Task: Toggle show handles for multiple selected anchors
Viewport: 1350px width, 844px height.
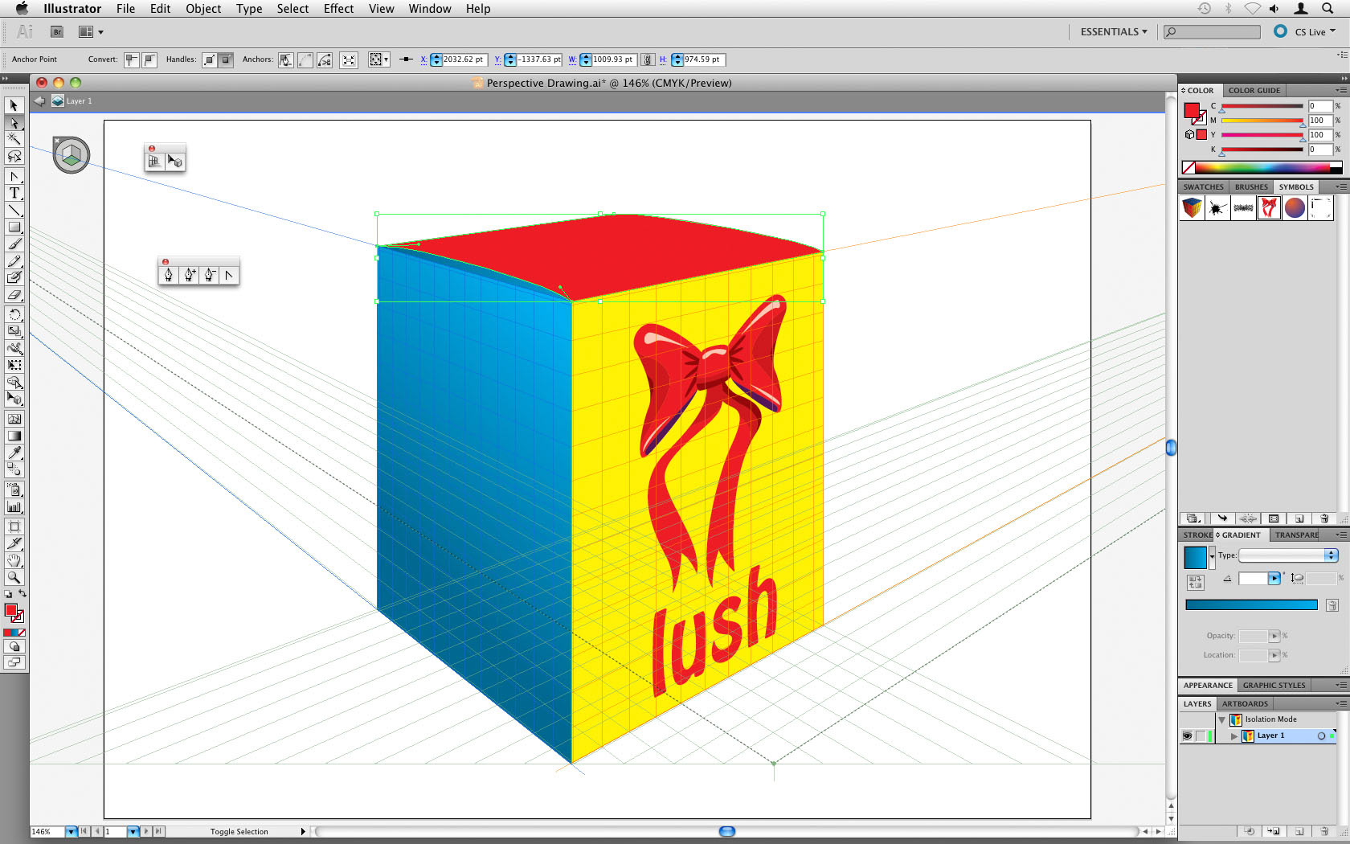Action: coord(210,59)
